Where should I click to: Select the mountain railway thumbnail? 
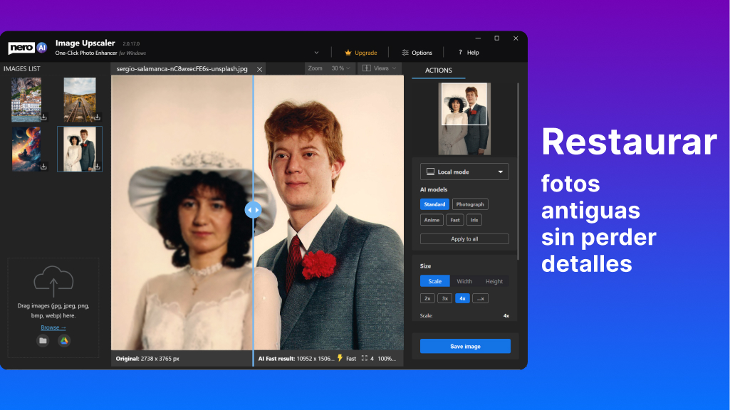coord(79,99)
